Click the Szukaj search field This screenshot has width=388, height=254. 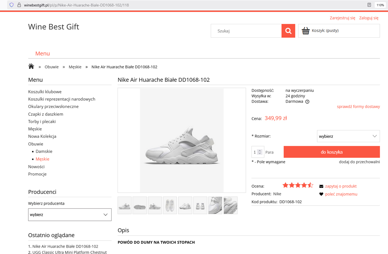coord(246,31)
